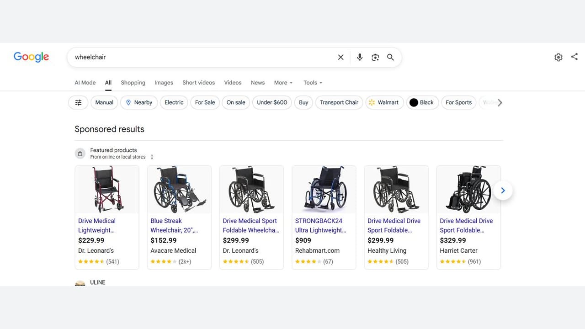585x329 pixels.
Task: Click the $229.99 price
Action: tap(91, 240)
